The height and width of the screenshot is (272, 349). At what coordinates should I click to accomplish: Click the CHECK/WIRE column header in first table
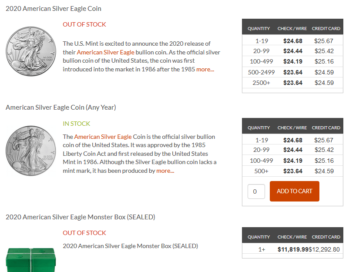click(292, 28)
